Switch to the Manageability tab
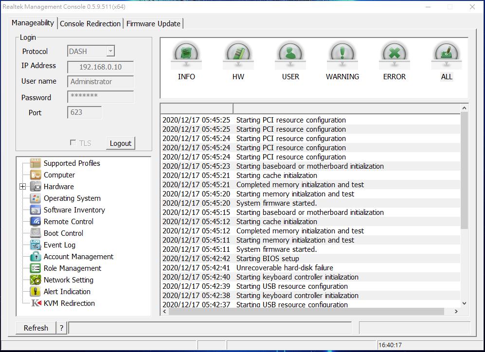 coord(33,23)
